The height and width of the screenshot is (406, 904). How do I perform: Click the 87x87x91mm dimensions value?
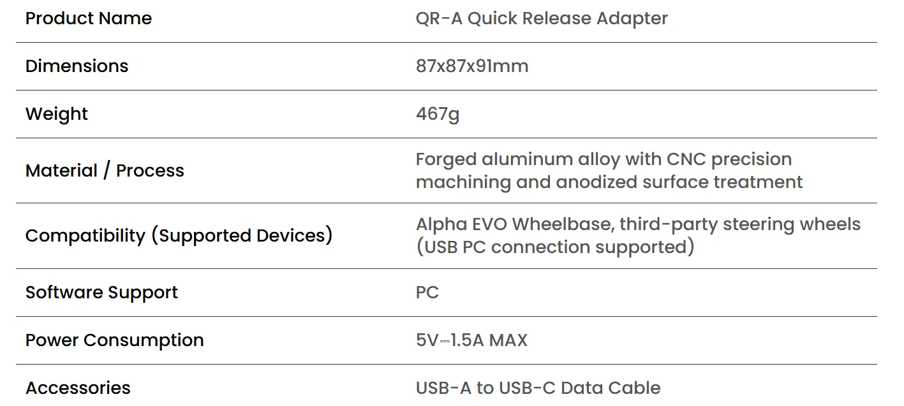click(471, 66)
